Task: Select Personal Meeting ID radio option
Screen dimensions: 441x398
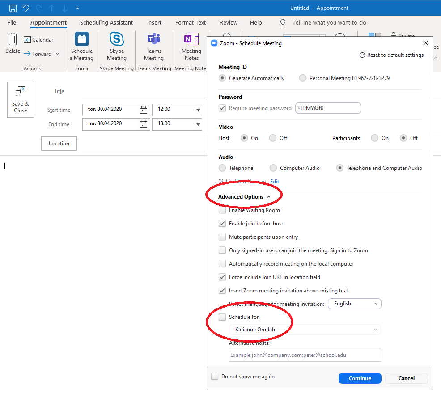Action: click(303, 78)
